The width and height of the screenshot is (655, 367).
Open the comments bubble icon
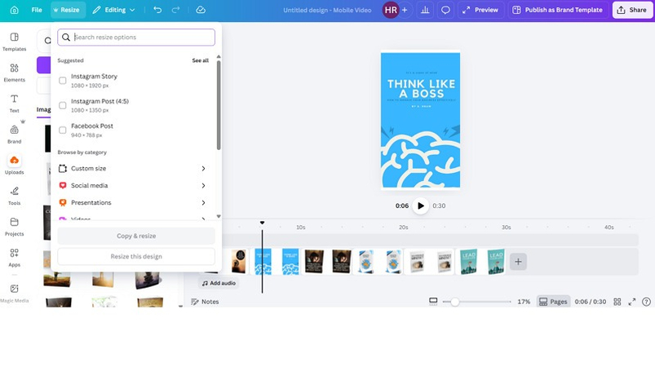[x=445, y=10]
